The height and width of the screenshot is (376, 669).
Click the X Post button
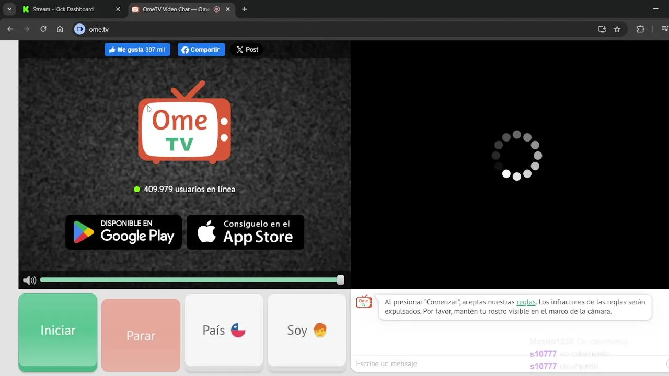coord(247,50)
